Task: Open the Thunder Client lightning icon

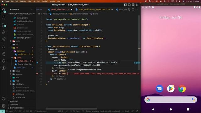Action: 4,68
